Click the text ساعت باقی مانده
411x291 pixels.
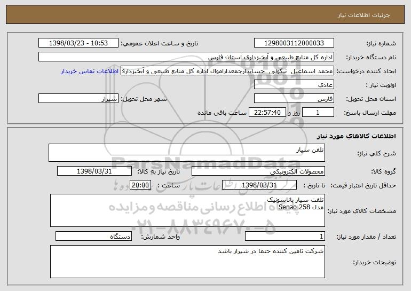point(222,113)
